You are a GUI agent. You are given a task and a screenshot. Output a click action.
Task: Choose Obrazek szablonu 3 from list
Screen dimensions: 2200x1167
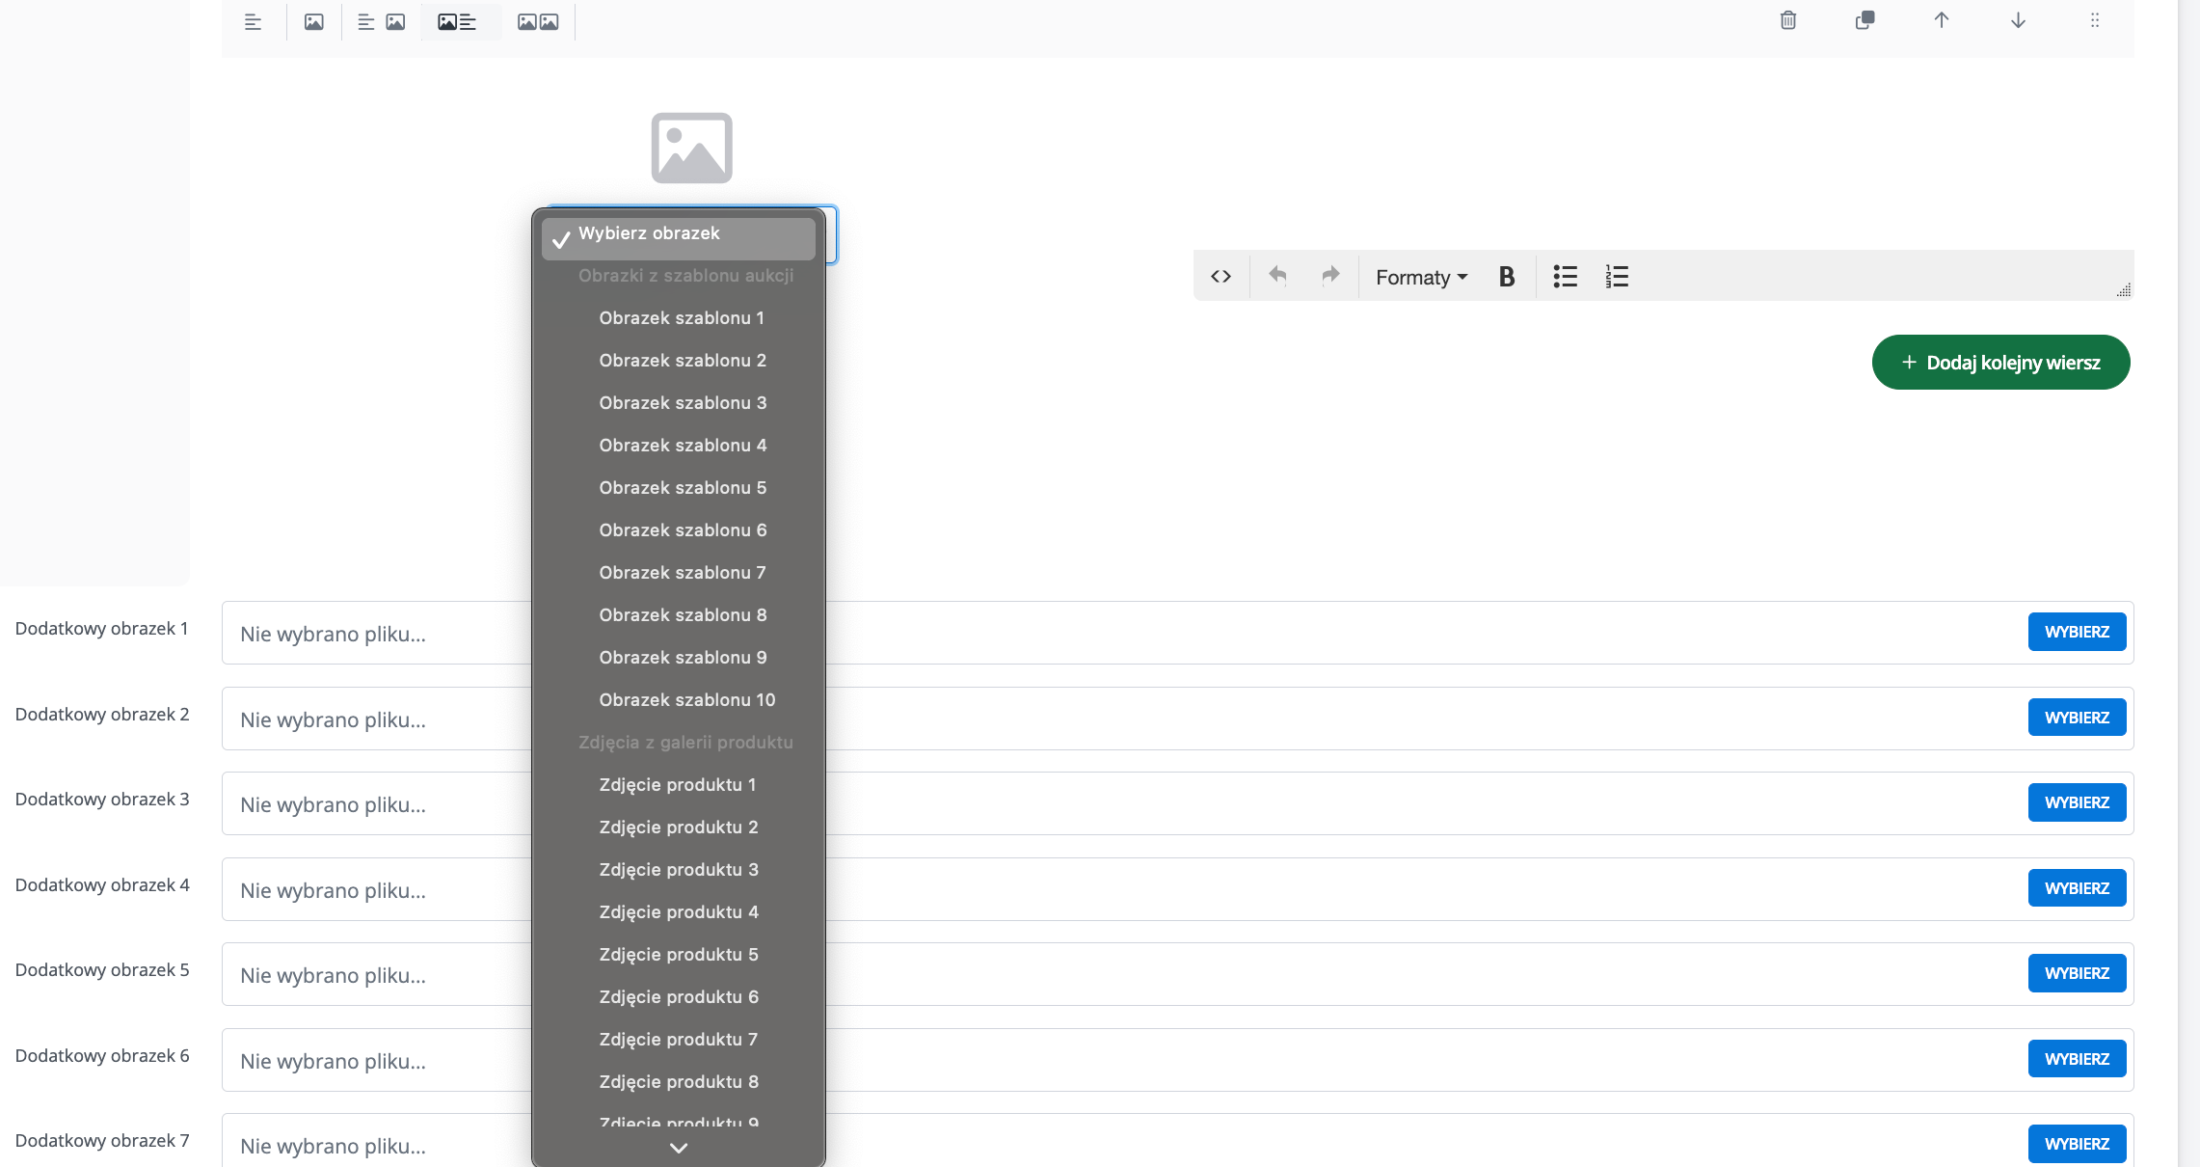tap(682, 403)
